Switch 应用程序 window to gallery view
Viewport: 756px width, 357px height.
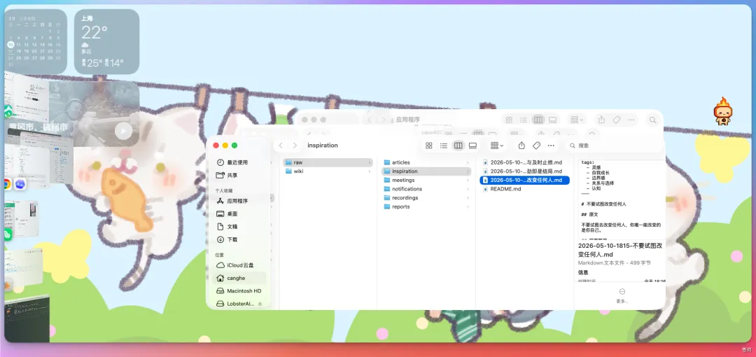(x=552, y=120)
